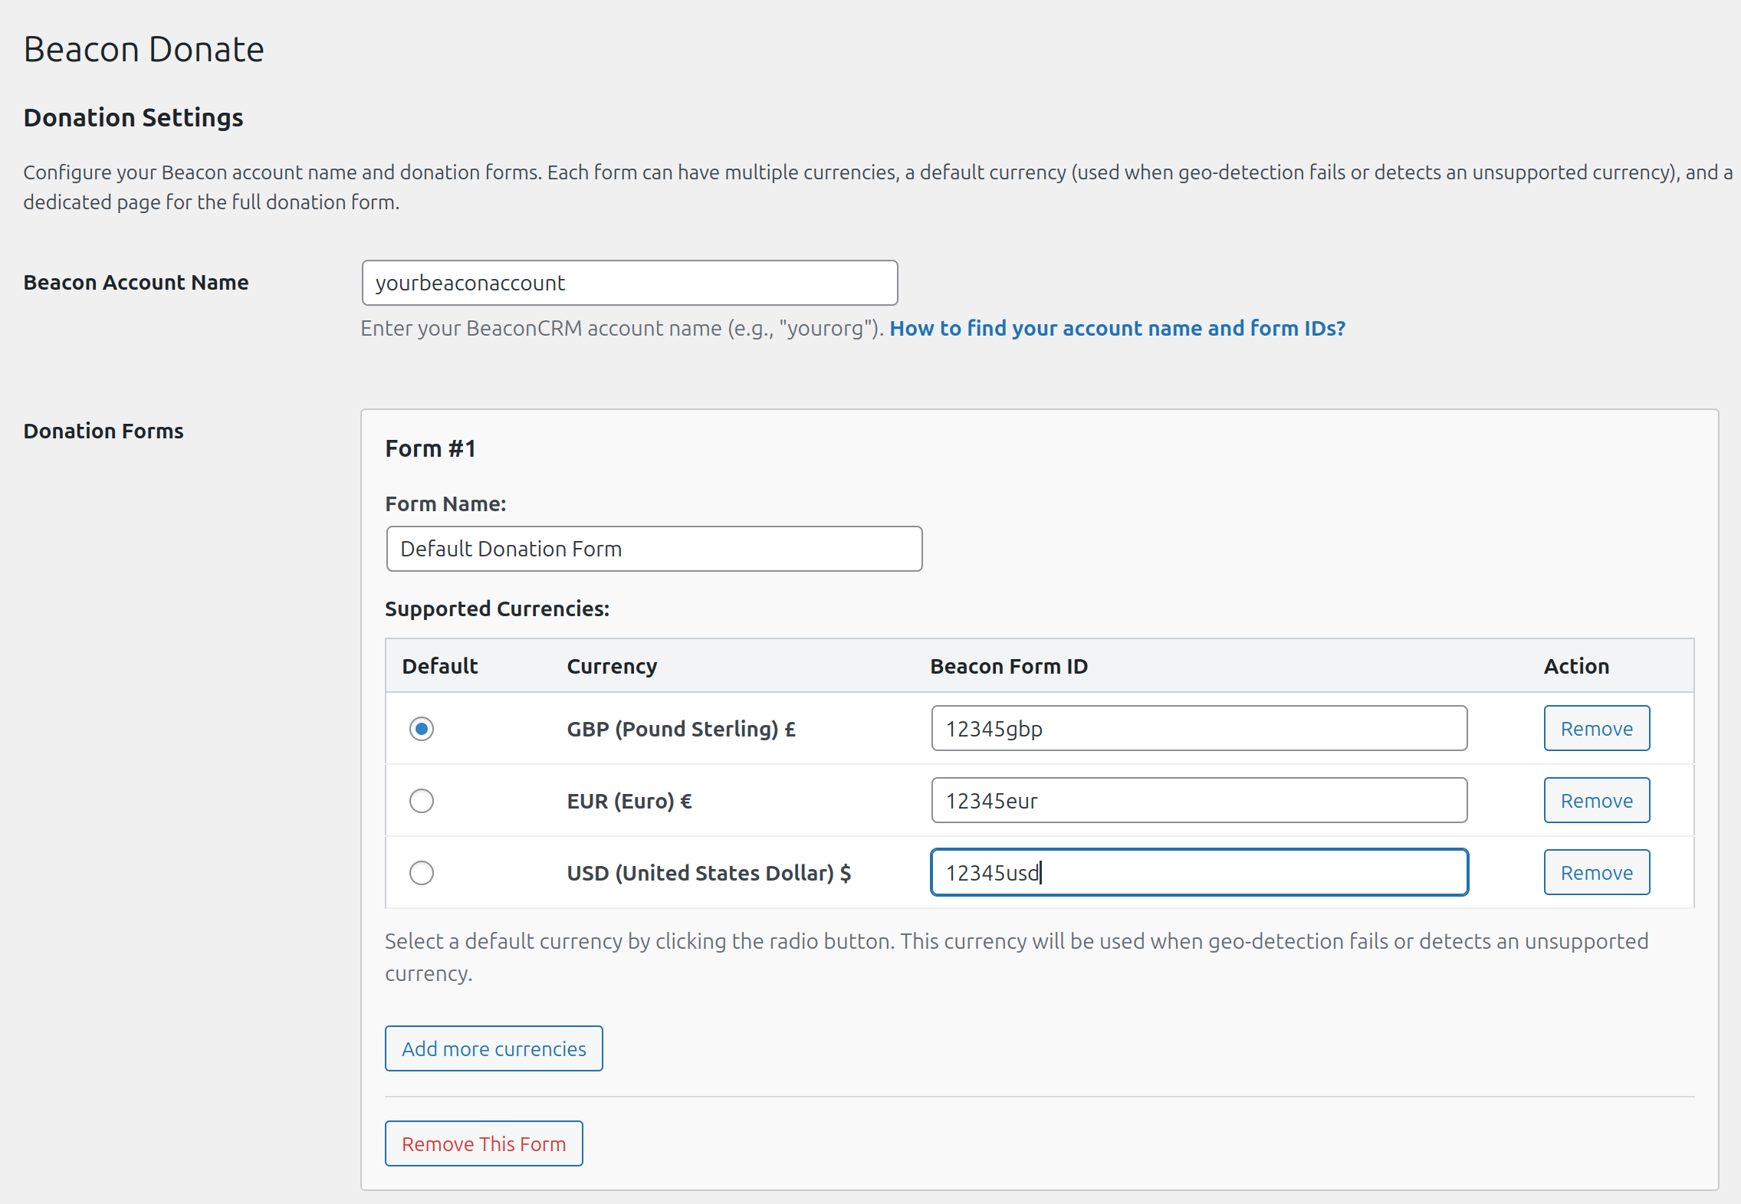Remove the USD (United States Dollar) currency
Image resolution: width=1741 pixels, height=1204 pixels.
click(x=1596, y=871)
